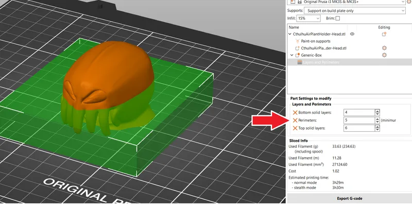Click the Top solid layers value field
Screen dimensions: 412x204
point(359,128)
